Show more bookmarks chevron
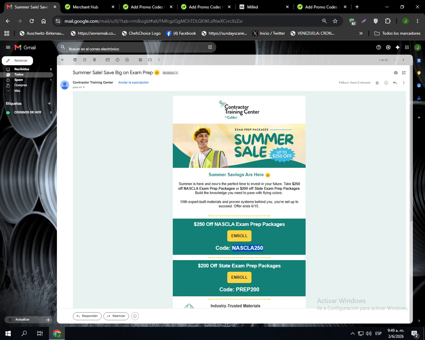Screen dimensions: 425x340 click(361, 33)
